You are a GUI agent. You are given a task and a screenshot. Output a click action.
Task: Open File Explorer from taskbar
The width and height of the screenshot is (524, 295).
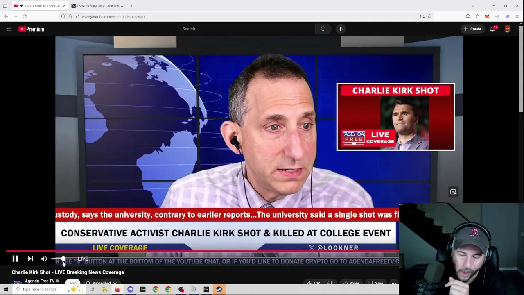[105, 289]
